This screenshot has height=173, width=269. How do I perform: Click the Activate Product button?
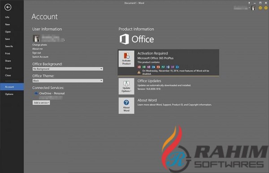coord(126,59)
